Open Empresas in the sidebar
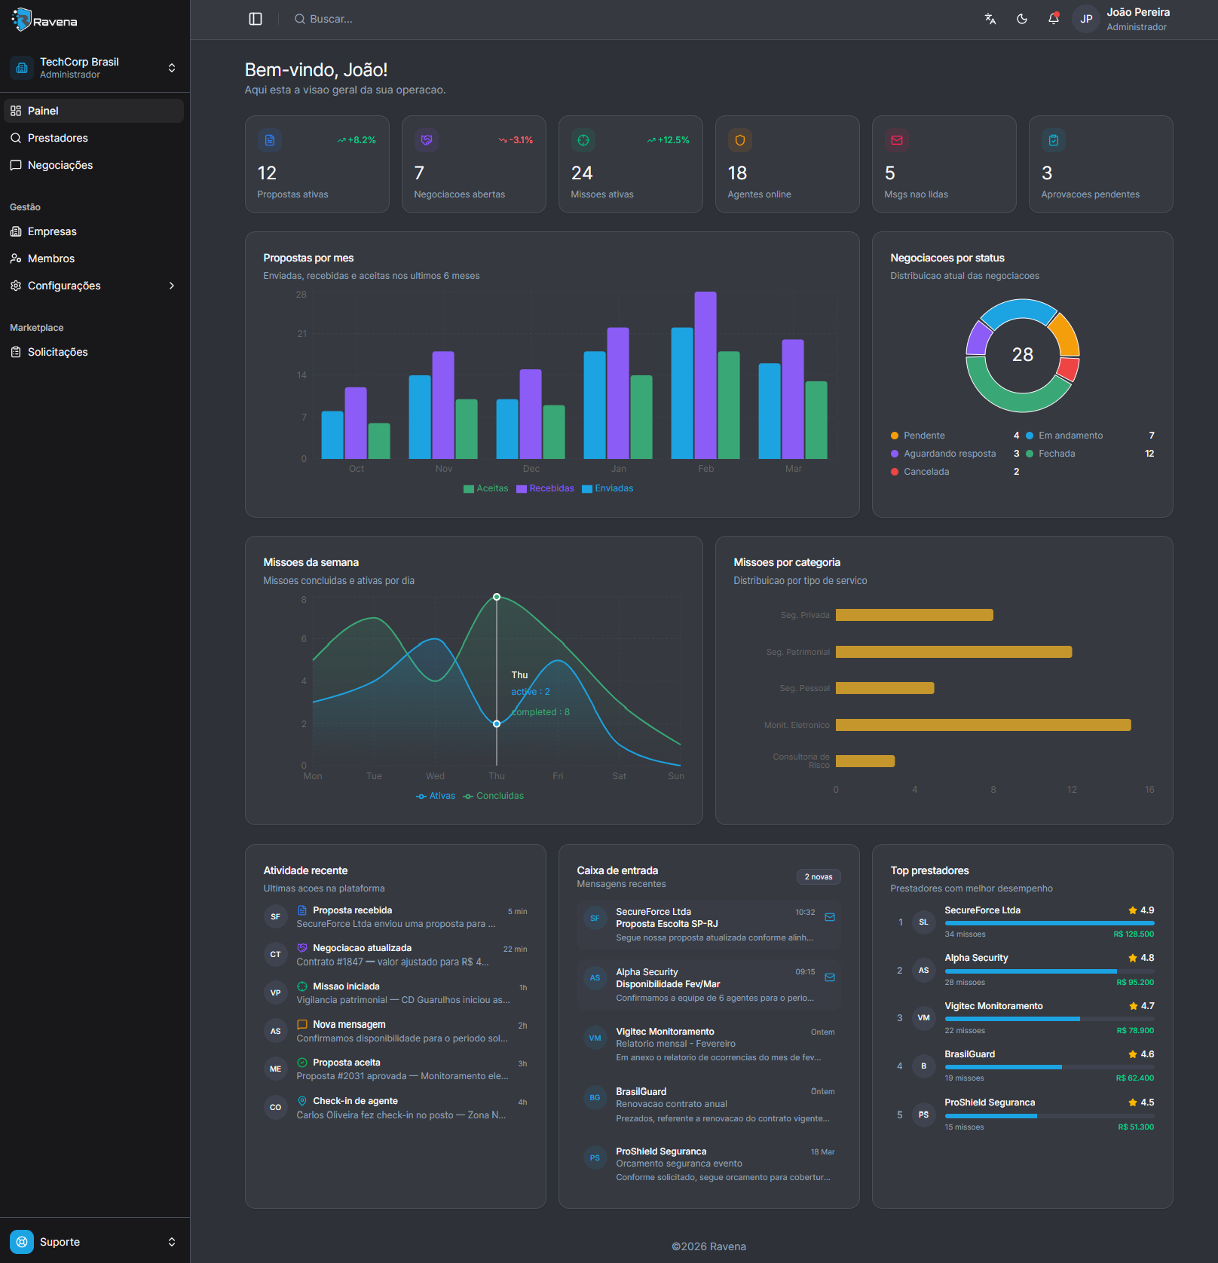Viewport: 1218px width, 1263px height. tap(95, 231)
